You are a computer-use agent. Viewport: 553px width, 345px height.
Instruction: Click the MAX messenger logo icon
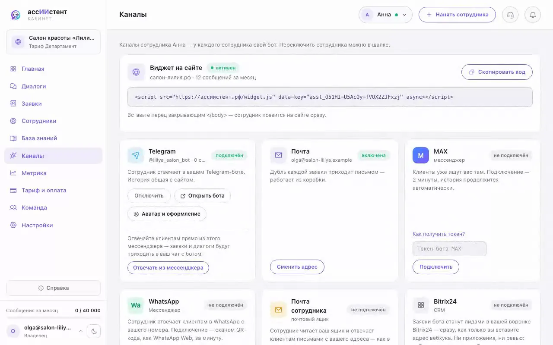[421, 155]
